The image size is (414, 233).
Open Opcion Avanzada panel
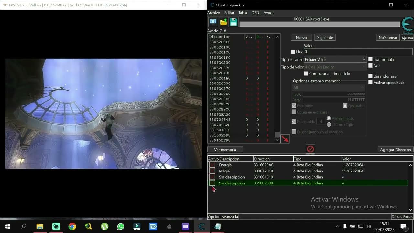(x=223, y=217)
